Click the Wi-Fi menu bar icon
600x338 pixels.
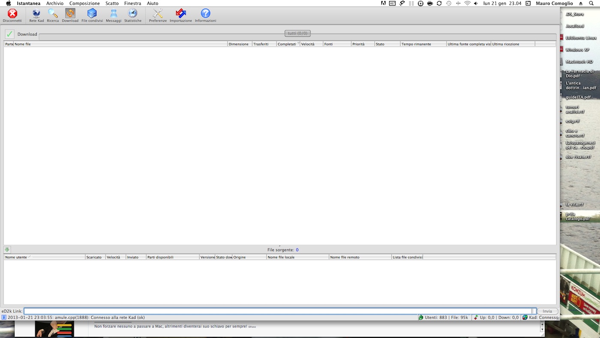pos(467,3)
